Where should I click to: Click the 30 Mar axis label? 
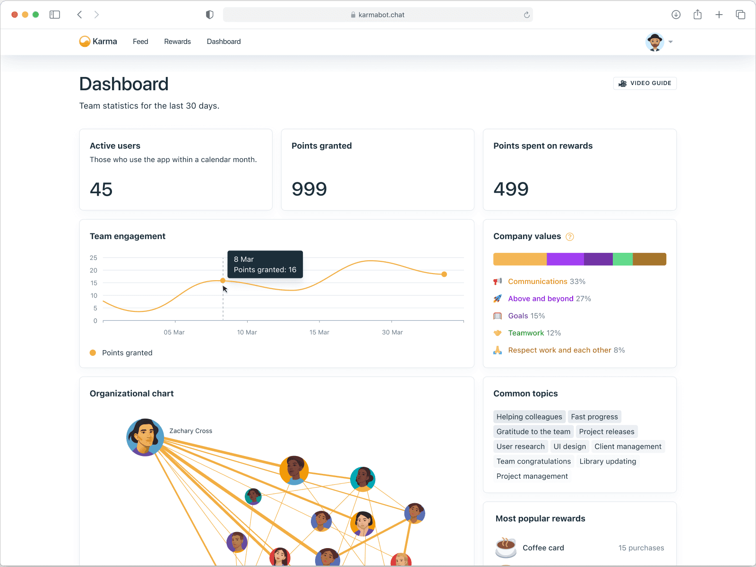click(x=393, y=332)
